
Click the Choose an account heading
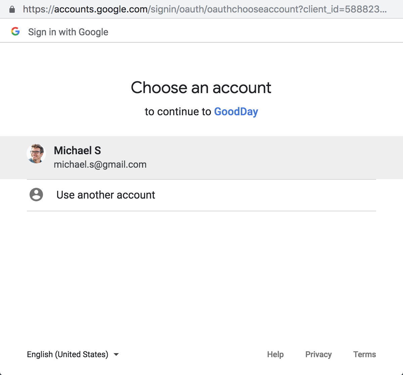[x=201, y=88]
